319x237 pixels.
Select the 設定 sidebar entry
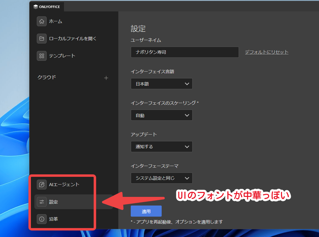(x=74, y=202)
